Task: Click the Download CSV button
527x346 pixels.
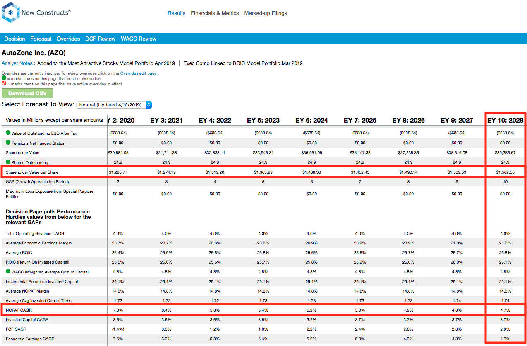Action: pyautogui.click(x=27, y=93)
